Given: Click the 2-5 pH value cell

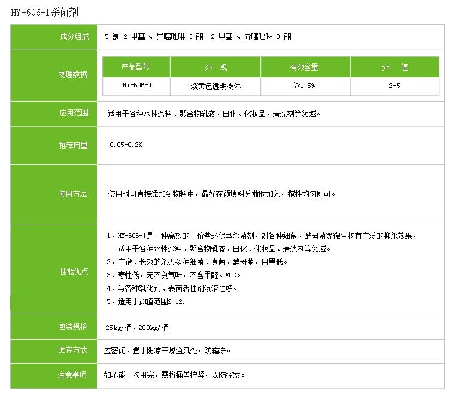Looking at the screenshot, I should [395, 86].
